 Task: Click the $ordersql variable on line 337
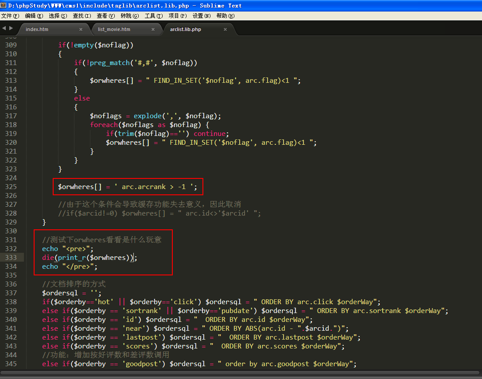[60, 293]
